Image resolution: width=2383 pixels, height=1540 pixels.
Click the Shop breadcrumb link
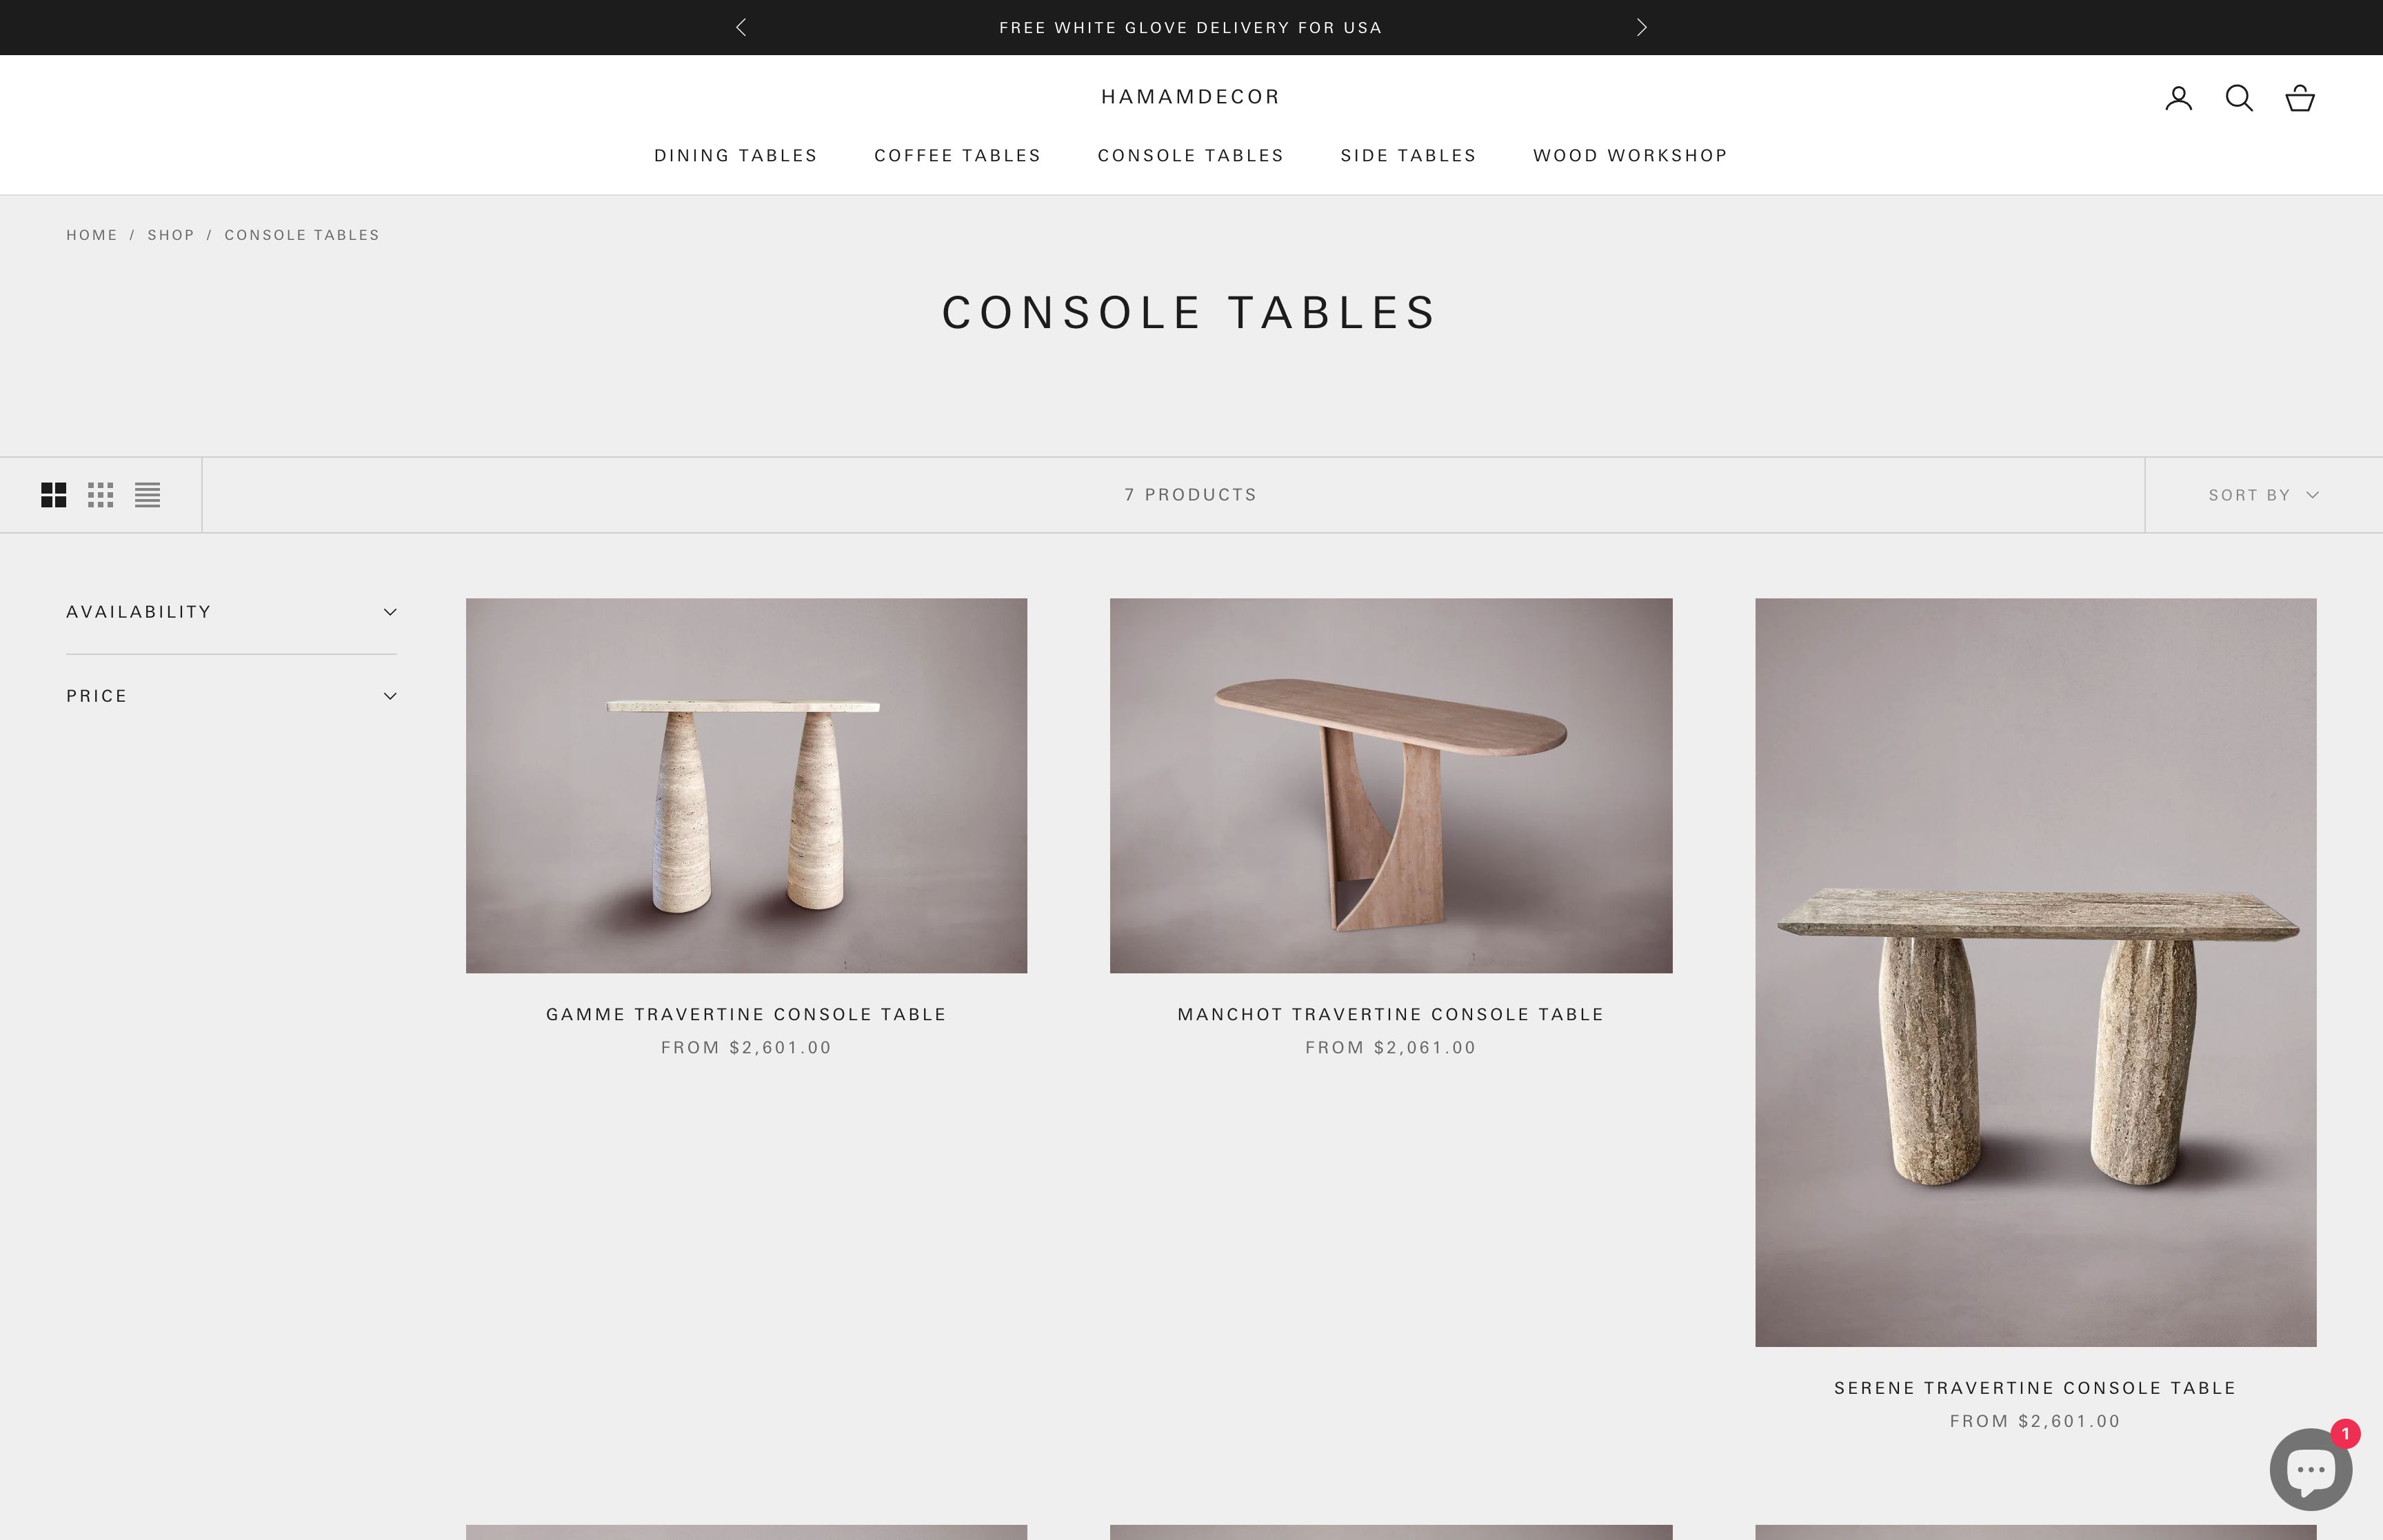click(171, 235)
